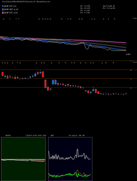This screenshot has width=137, height=181.
Task: Click the 'Pre V: 2.145 M' volume text
Action: coord(109,8)
